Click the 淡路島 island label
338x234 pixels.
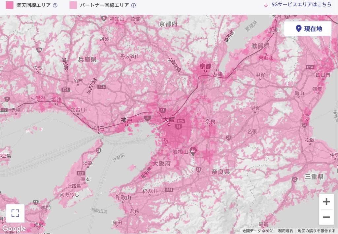pyautogui.click(x=74, y=186)
